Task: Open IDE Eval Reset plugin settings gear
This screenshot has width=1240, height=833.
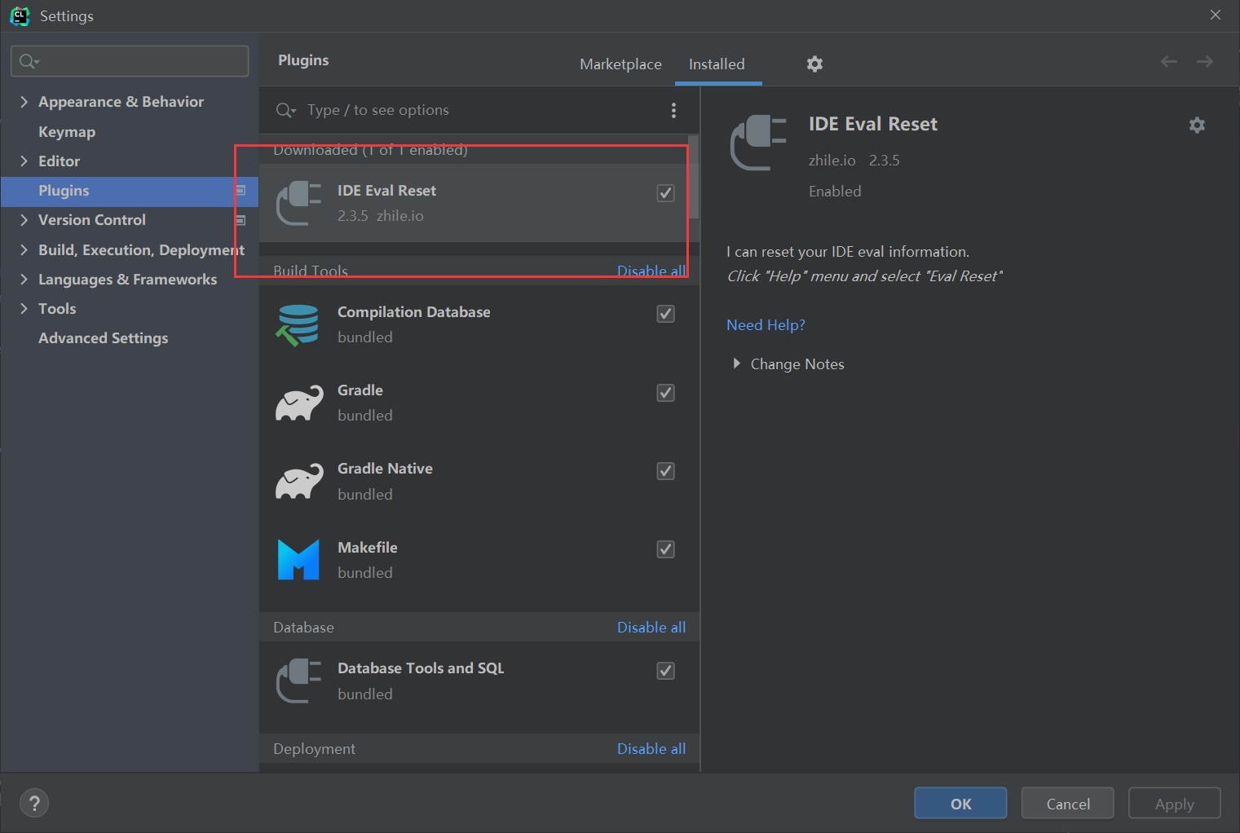Action: click(x=1197, y=125)
